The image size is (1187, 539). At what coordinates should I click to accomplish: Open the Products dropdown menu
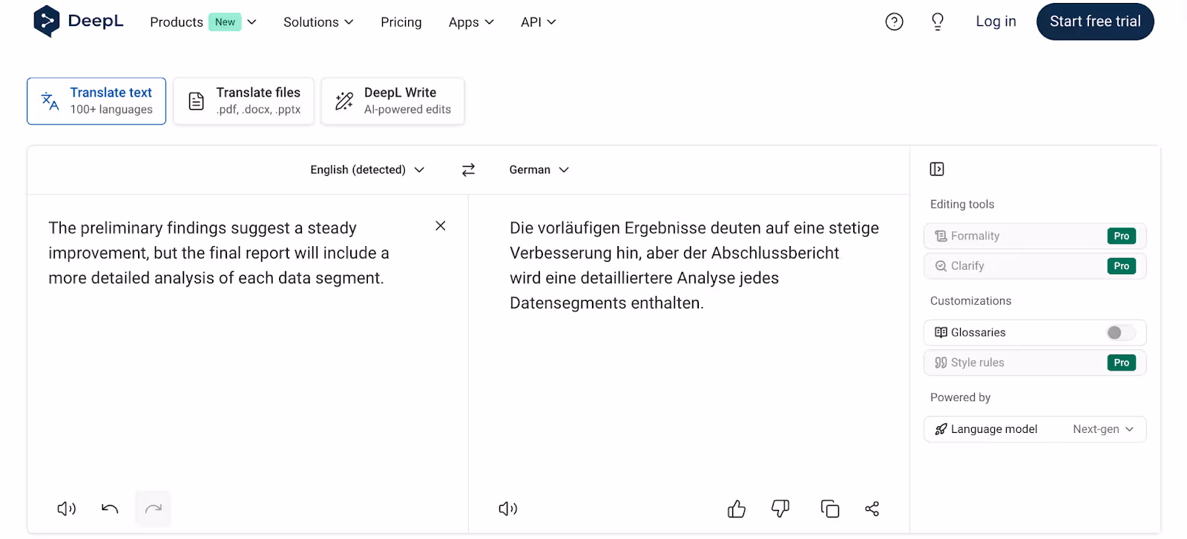203,22
